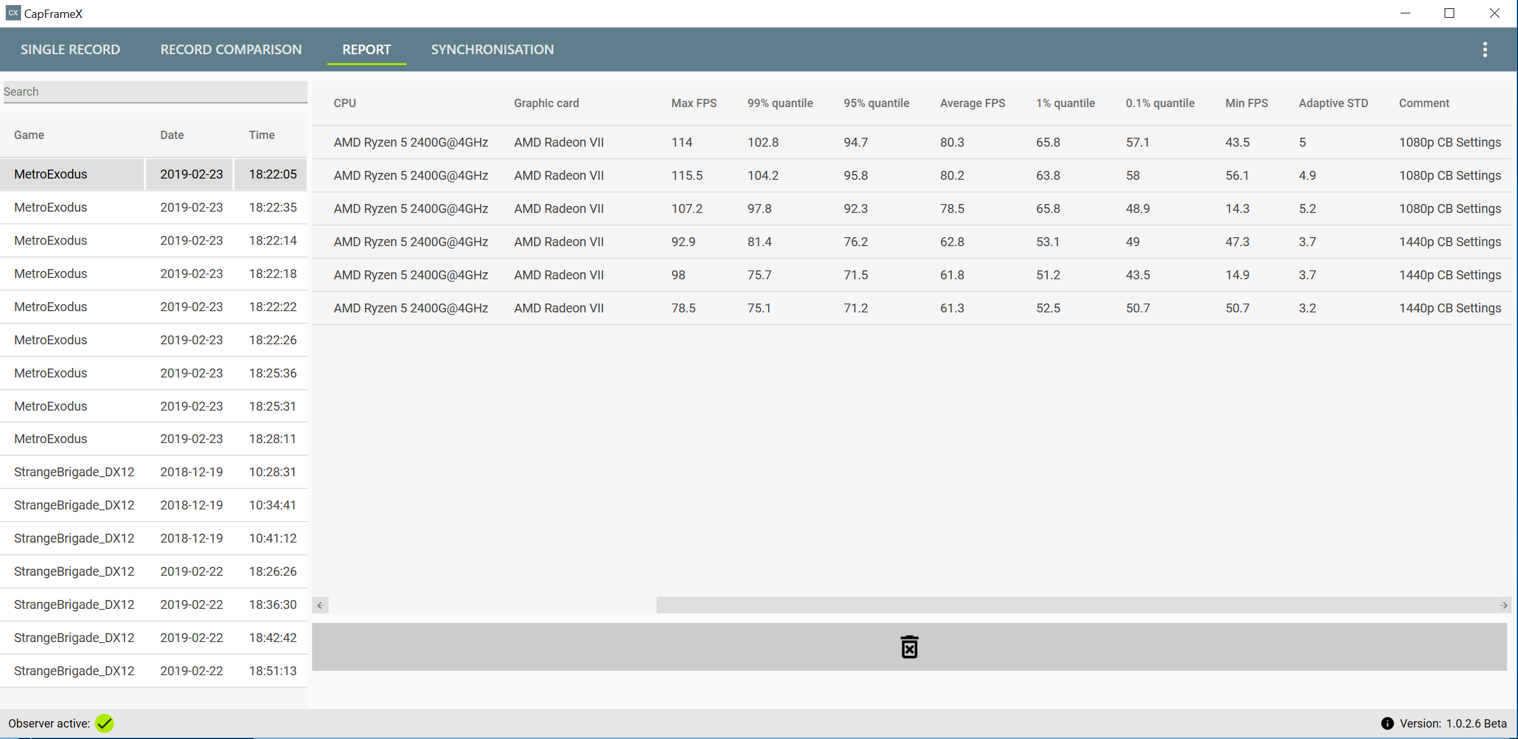Click the CapFrameX title bar logo
Image resolution: width=1518 pixels, height=739 pixels.
pos(13,13)
